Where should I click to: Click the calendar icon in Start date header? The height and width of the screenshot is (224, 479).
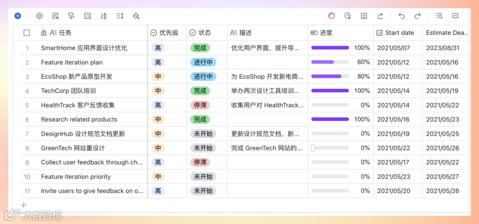coord(379,33)
